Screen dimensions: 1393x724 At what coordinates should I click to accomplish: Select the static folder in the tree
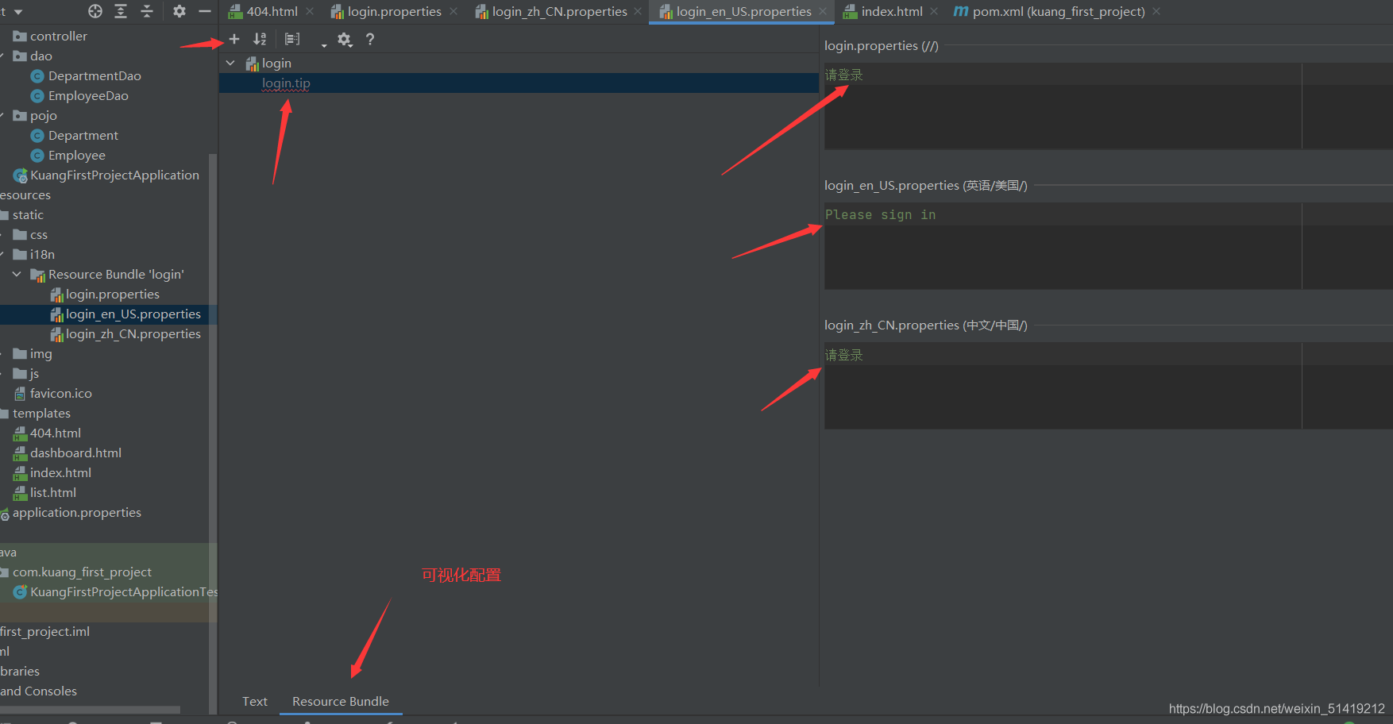(x=28, y=214)
